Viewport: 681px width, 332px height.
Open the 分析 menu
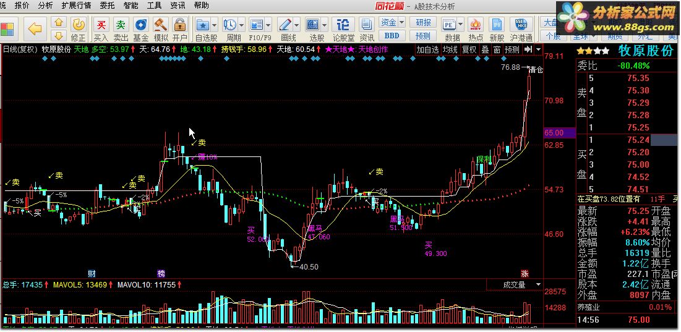tap(46, 6)
